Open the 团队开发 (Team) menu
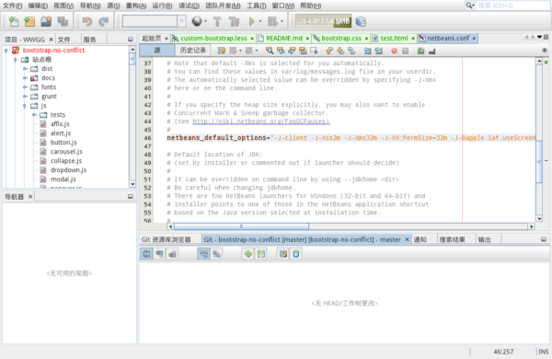The width and height of the screenshot is (552, 359). click(x=223, y=6)
